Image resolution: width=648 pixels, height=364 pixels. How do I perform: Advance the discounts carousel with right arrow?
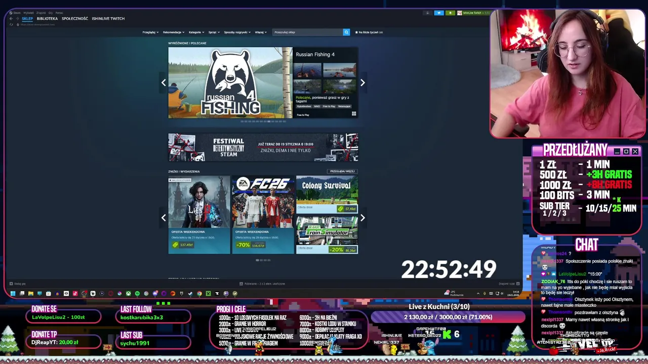click(362, 218)
